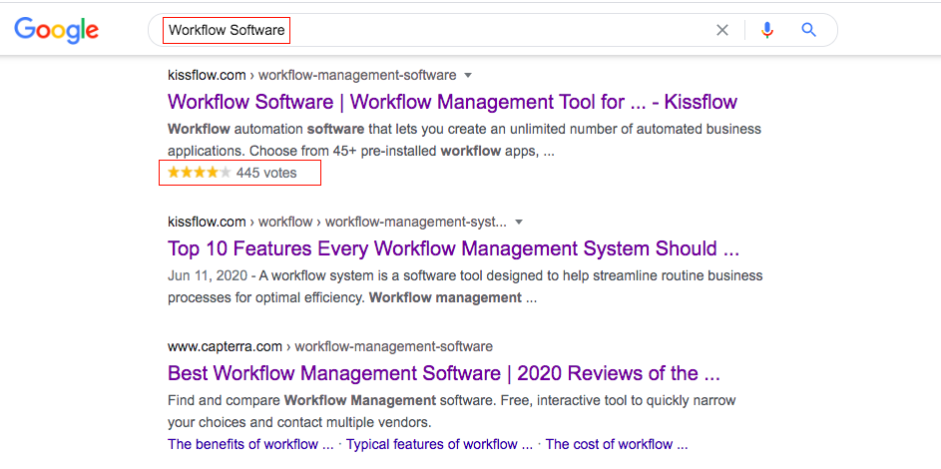Open the Kissflow Workflow Software result title
The width and height of the screenshot is (941, 469).
click(x=452, y=102)
